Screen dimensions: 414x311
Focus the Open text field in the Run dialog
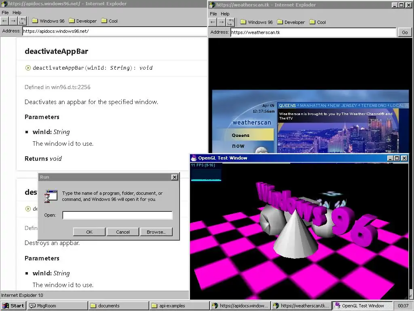coord(118,215)
